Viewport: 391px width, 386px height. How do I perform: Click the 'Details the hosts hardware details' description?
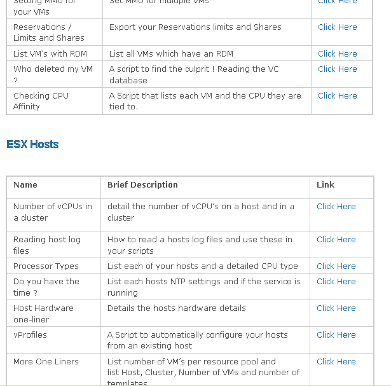(176, 308)
